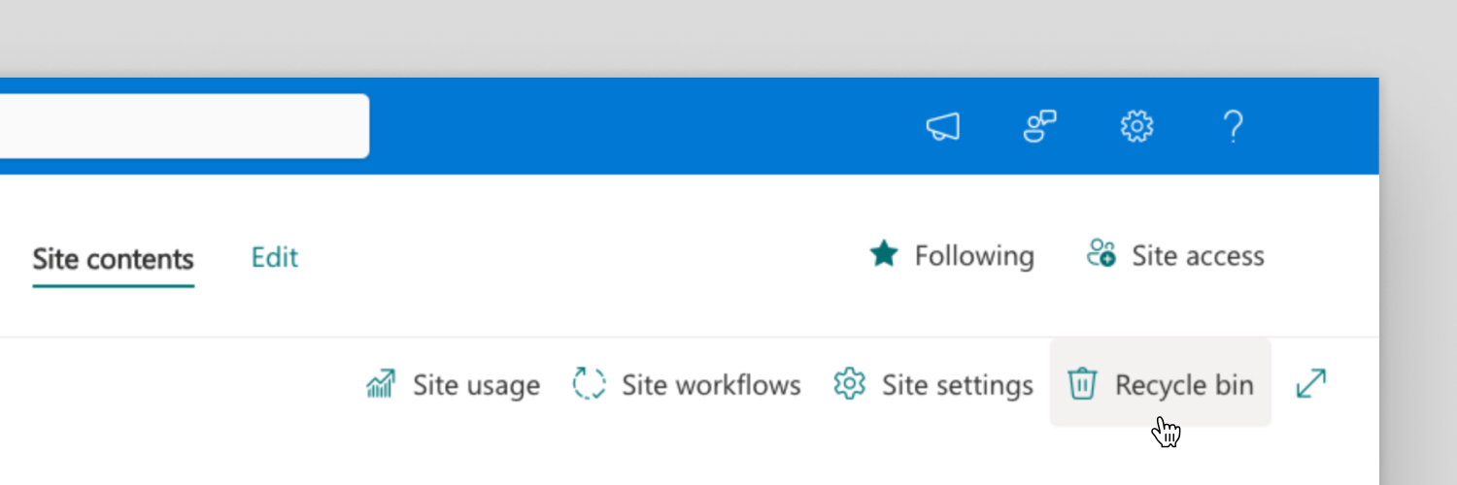Click the Following text label
Image resolution: width=1457 pixels, height=485 pixels.
tap(974, 256)
